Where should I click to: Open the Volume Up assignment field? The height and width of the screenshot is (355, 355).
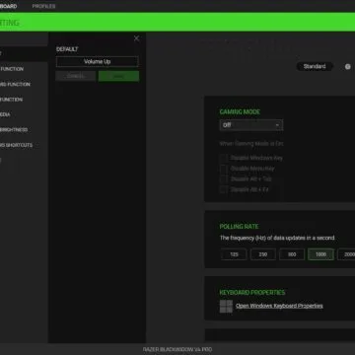click(x=97, y=61)
